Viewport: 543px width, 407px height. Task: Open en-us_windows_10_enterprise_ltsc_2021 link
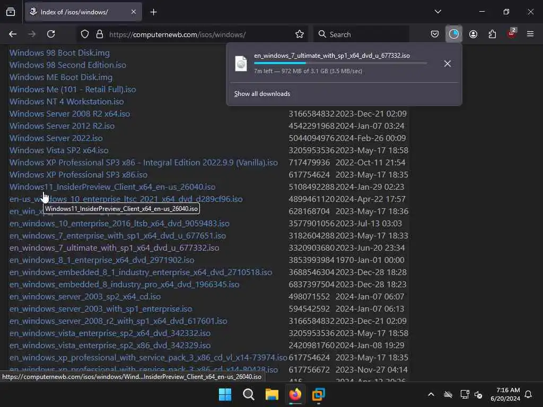coord(126,199)
